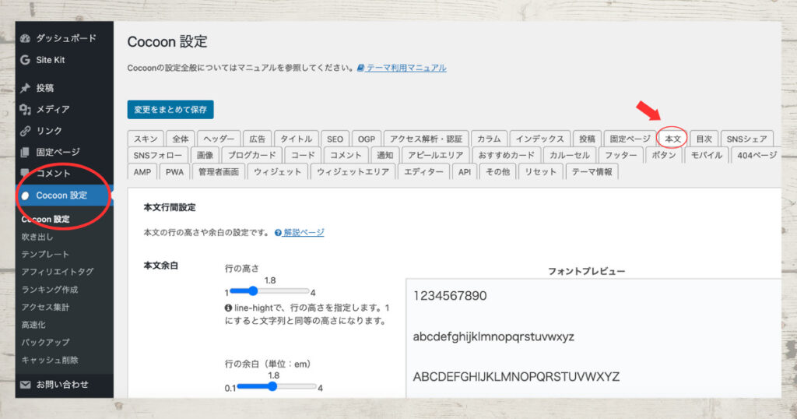This screenshot has height=419, width=797.
Task: Click the Site Kit G icon
Action: tap(25, 59)
